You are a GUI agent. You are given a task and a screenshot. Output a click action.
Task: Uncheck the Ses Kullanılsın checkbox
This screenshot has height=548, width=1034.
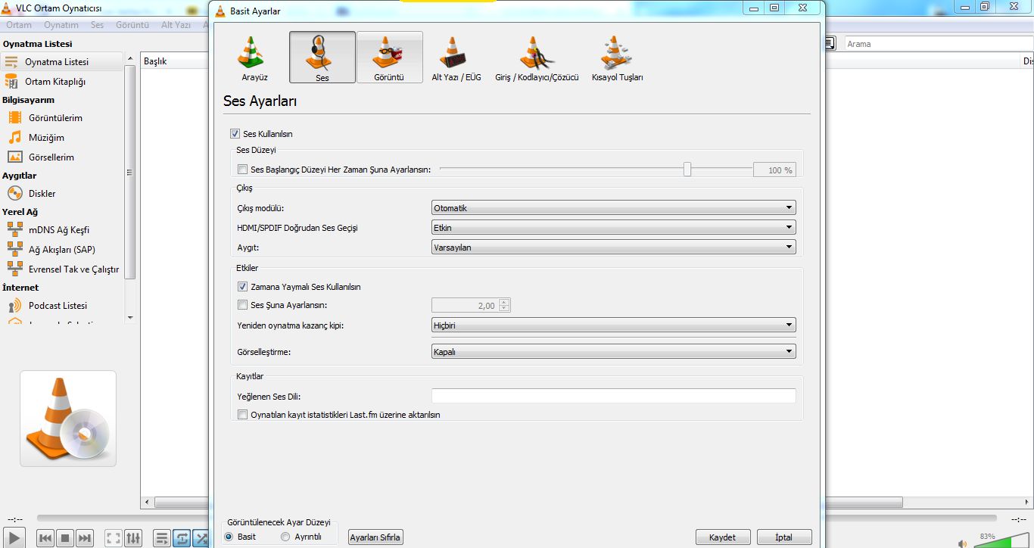tap(235, 134)
